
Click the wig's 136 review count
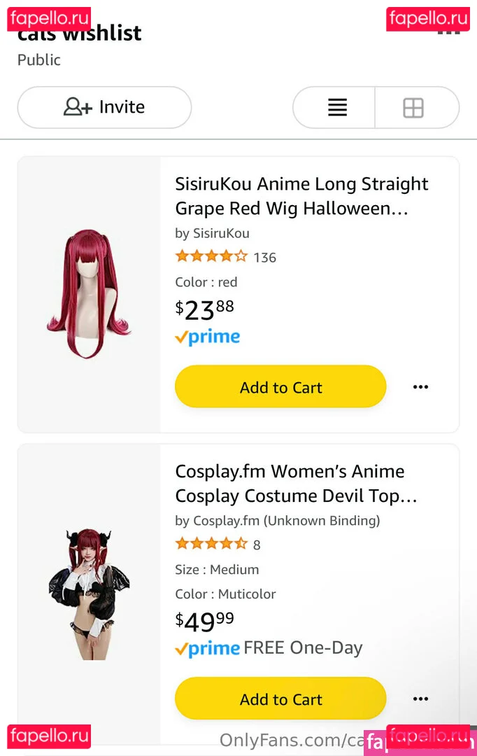click(265, 258)
